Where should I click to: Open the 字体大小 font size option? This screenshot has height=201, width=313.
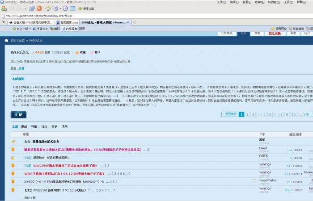tap(40, 29)
